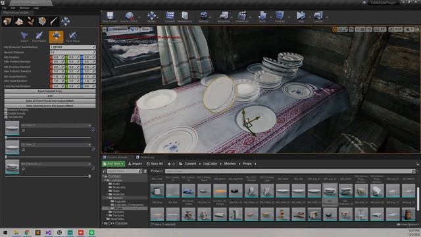
Task: Open the Window menu
Action: pyautogui.click(x=24, y=8)
